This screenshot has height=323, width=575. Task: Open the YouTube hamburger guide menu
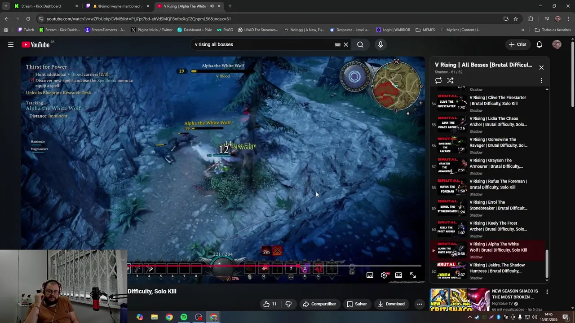pos(11,44)
